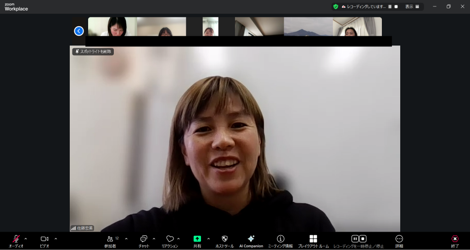Toggle camera with the ビデオ button

coord(45,239)
